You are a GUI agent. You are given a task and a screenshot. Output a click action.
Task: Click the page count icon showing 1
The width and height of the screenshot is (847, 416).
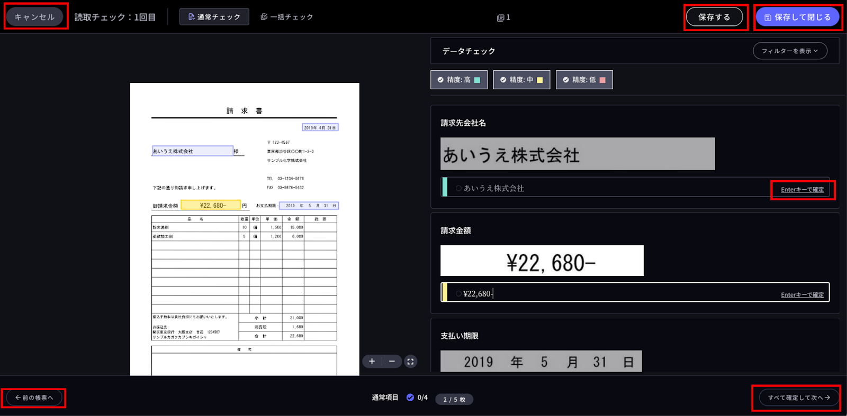(x=503, y=17)
